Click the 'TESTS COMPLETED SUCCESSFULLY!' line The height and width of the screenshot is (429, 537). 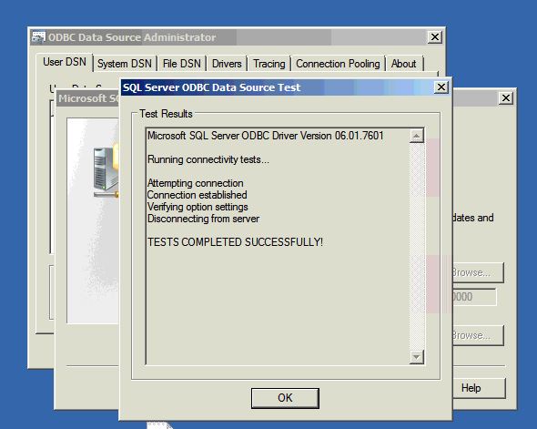[235, 242]
